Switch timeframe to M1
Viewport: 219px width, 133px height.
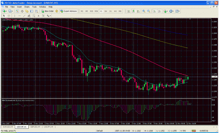pyautogui.click(x=82, y=11)
